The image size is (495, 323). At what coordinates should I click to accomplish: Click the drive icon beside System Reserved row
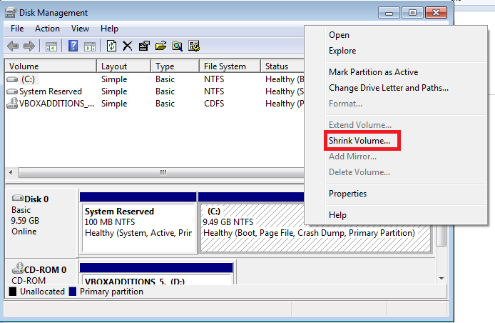12,91
